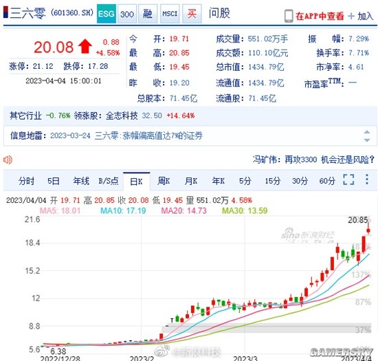Click the 振幅 value 7.29%
The image size is (378, 361).
click(359, 39)
